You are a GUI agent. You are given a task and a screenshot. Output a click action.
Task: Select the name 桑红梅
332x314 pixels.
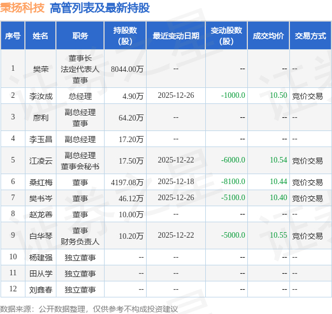coord(40,182)
